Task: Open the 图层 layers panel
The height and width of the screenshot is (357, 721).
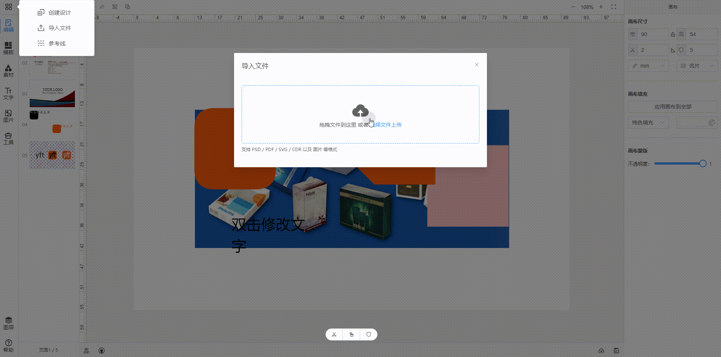Action: [x=8, y=323]
